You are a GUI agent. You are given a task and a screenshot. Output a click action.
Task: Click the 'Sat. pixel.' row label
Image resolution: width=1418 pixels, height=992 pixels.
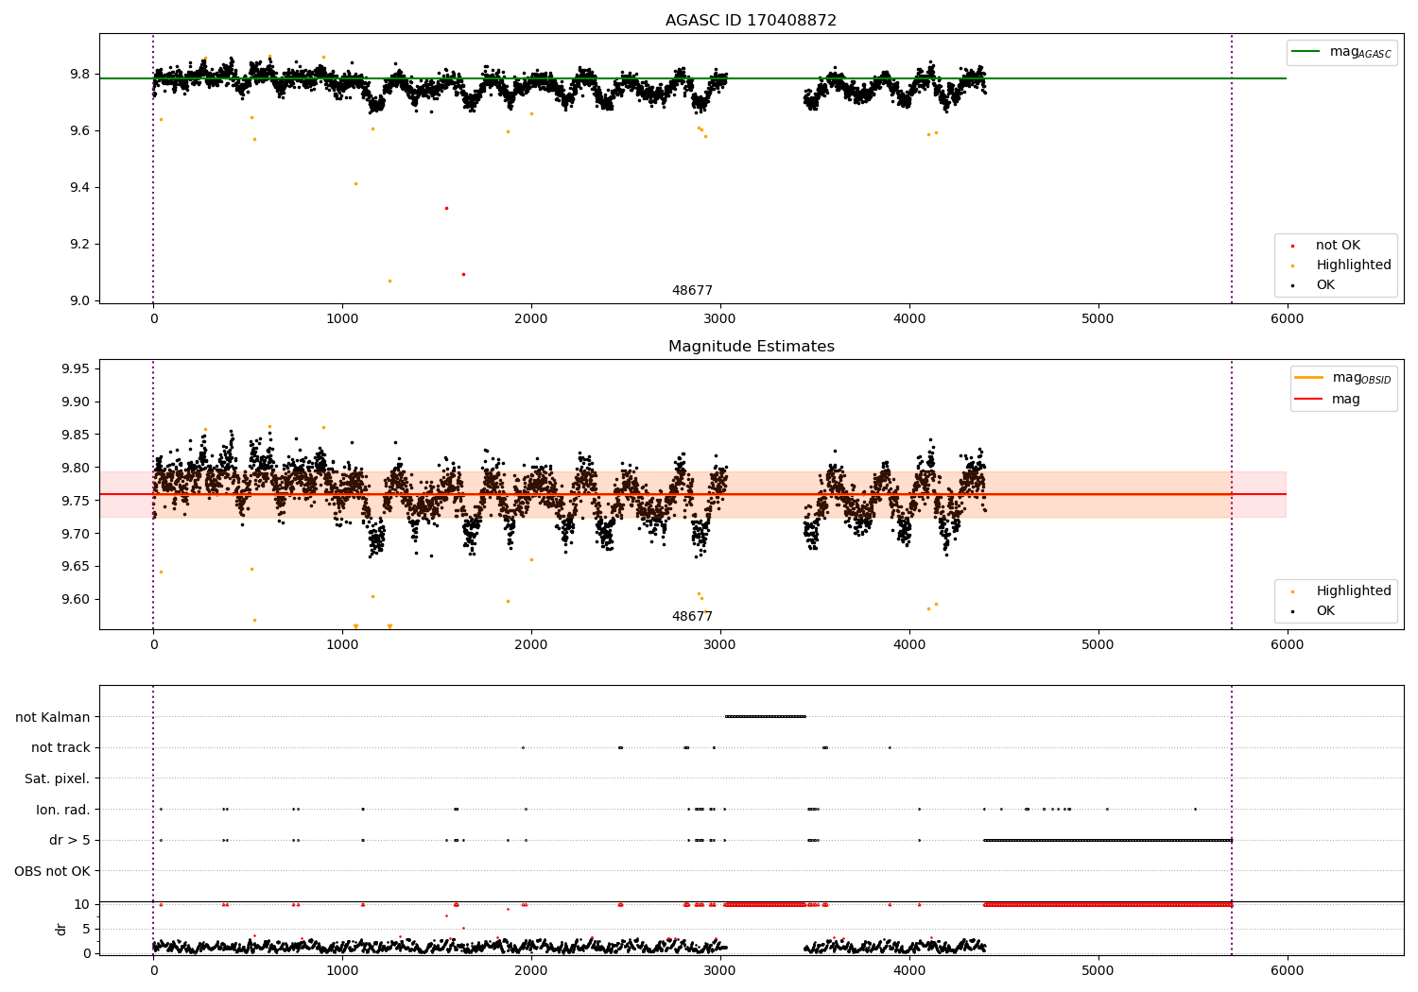57,778
